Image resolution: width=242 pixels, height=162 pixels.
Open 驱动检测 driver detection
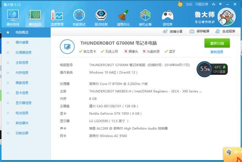101,18
